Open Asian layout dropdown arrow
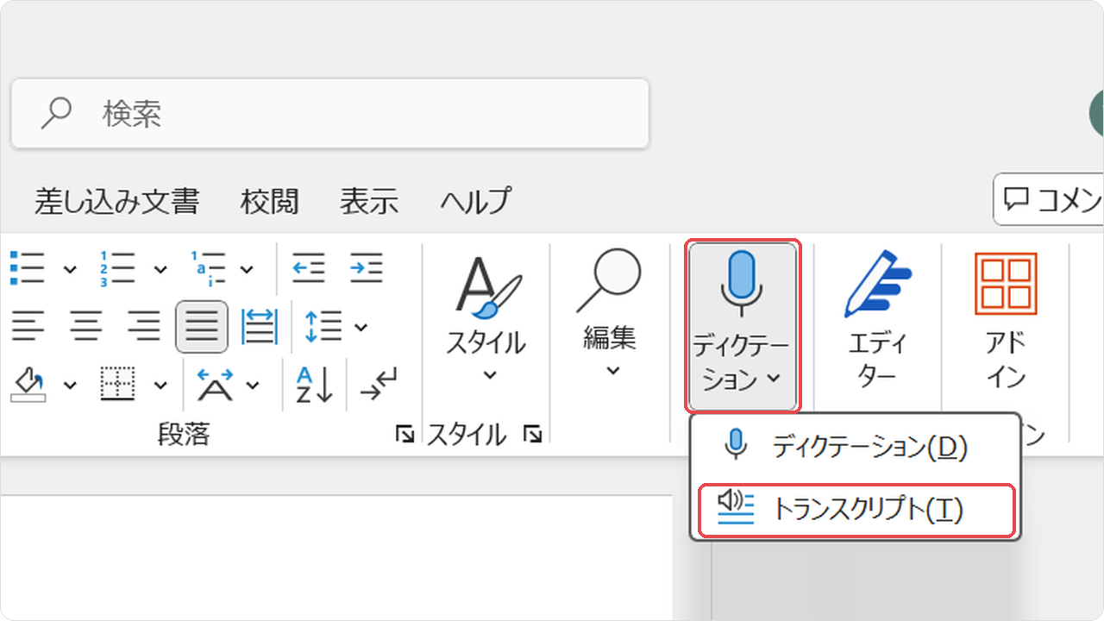 [x=253, y=385]
